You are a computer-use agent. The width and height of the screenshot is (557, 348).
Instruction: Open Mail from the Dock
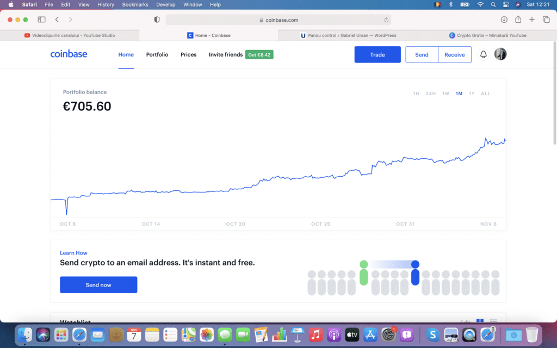coord(97,334)
